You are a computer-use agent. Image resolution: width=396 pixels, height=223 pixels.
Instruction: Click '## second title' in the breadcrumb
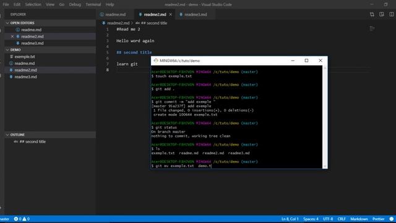tap(154, 23)
